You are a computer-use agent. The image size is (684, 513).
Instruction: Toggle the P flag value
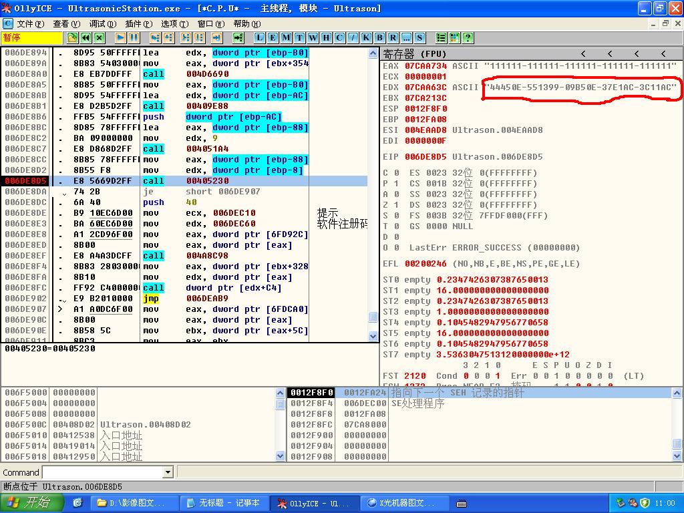coord(397,184)
